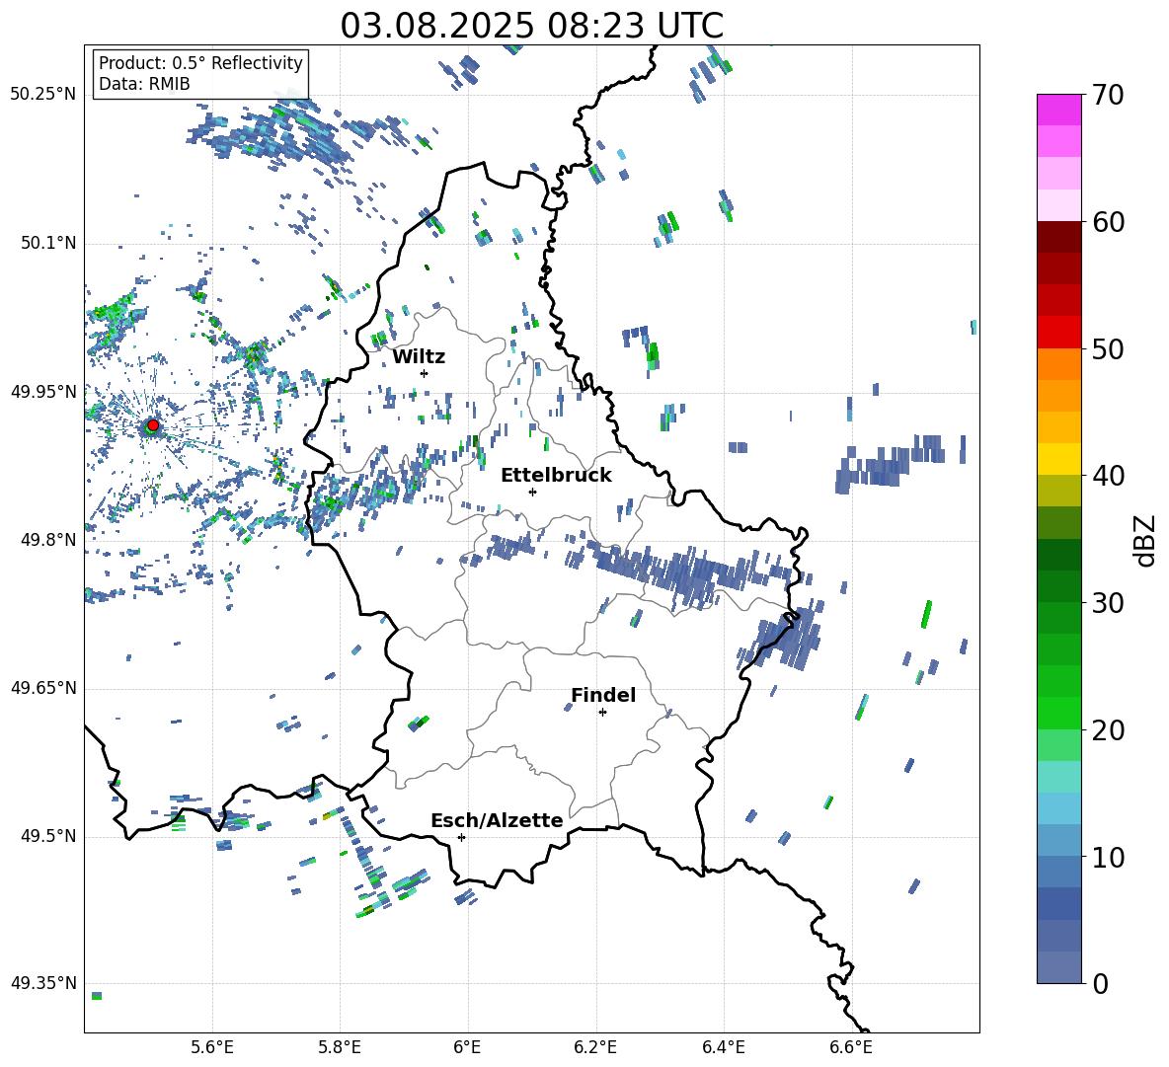Screen dimensions: 1169x1067
Task: Click the 5.8°E longitude label
Action: 340,1047
